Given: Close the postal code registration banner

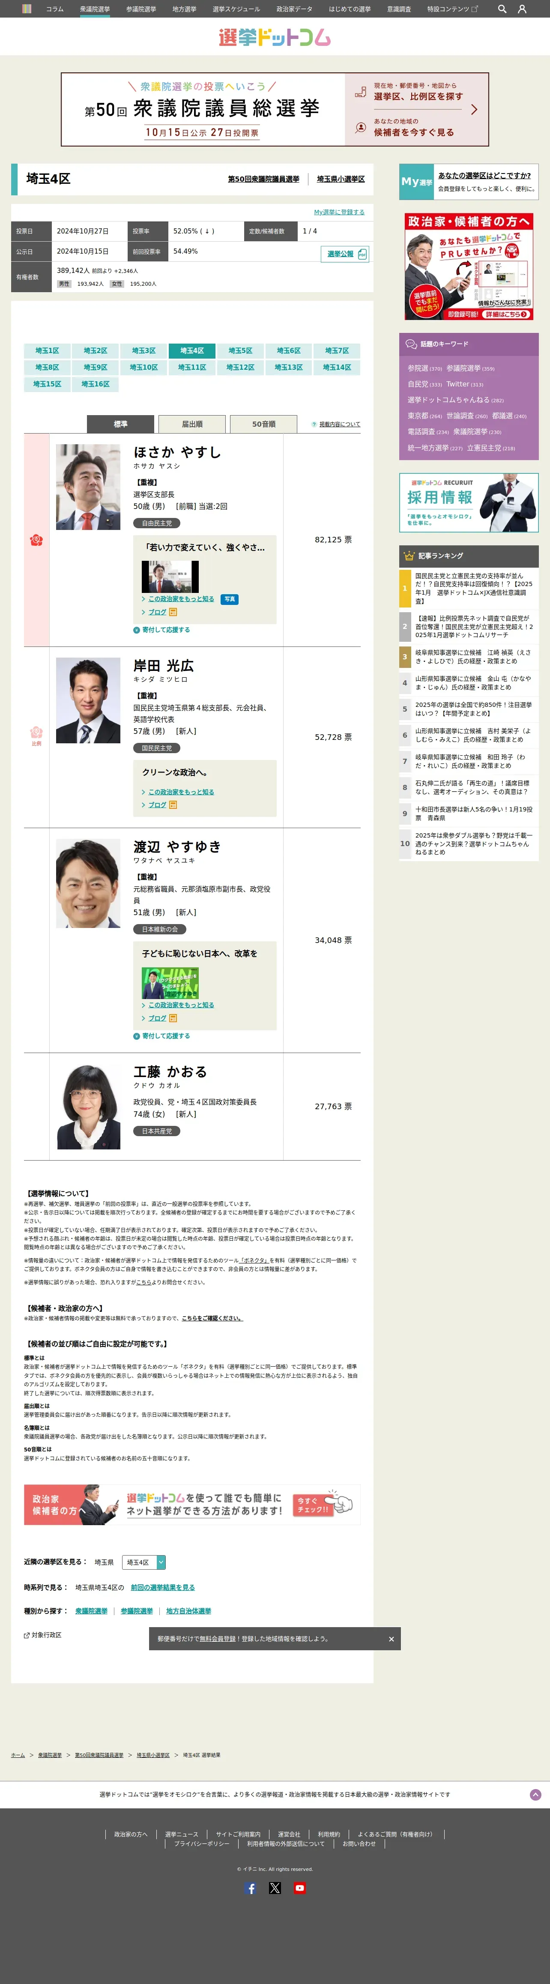Looking at the screenshot, I should [x=392, y=1639].
